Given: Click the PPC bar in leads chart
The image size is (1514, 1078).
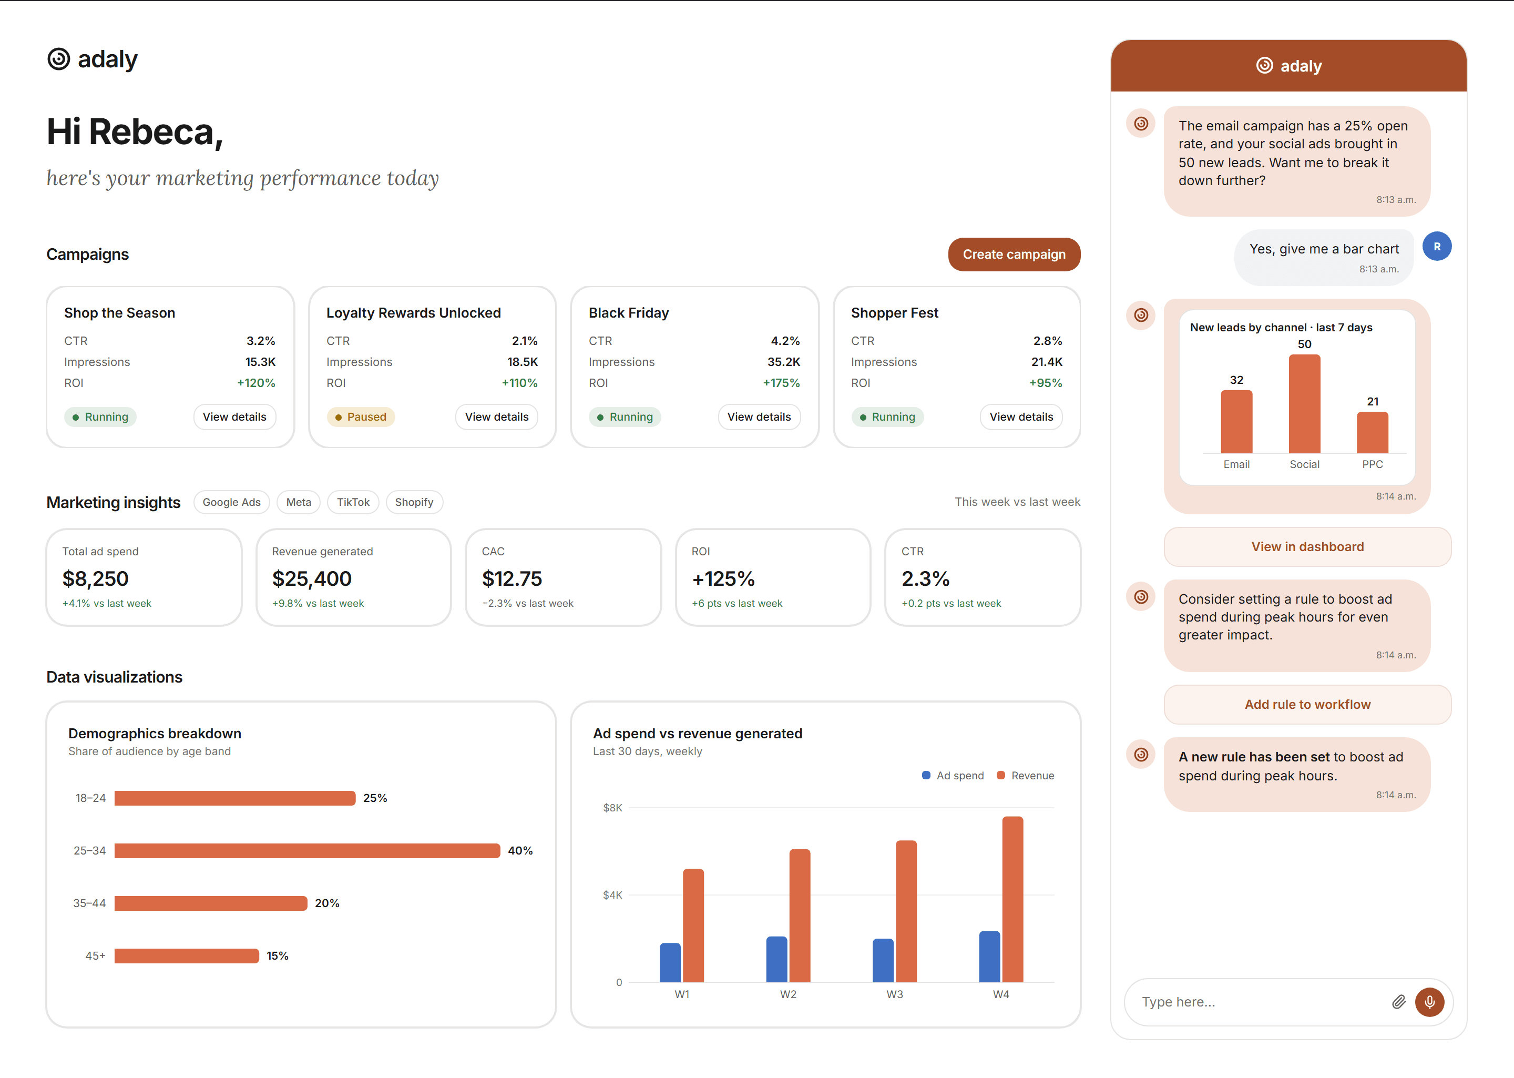Looking at the screenshot, I should pos(1373,432).
